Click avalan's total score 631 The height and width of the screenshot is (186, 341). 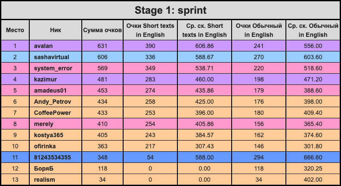[102, 46]
